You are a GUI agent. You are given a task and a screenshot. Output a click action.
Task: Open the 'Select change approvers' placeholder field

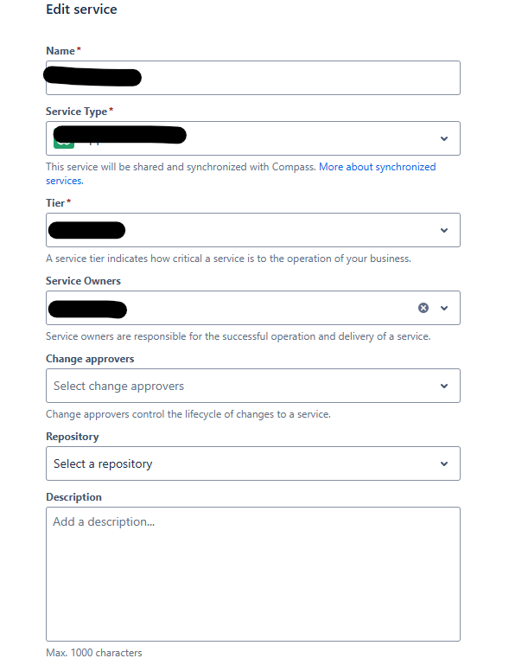pyautogui.click(x=253, y=386)
